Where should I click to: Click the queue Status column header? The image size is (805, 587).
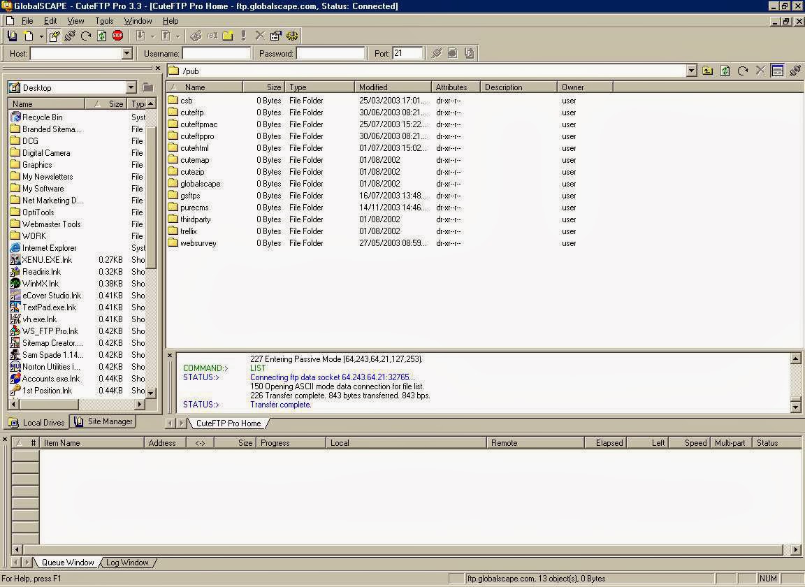777,443
